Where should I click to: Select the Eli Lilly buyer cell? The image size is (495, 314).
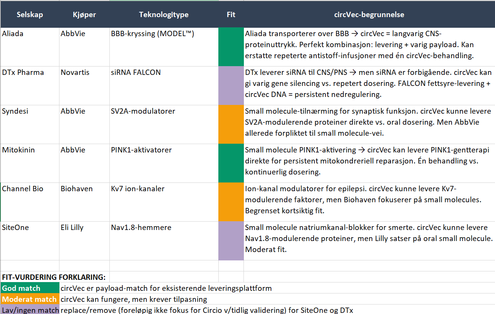click(x=84, y=241)
